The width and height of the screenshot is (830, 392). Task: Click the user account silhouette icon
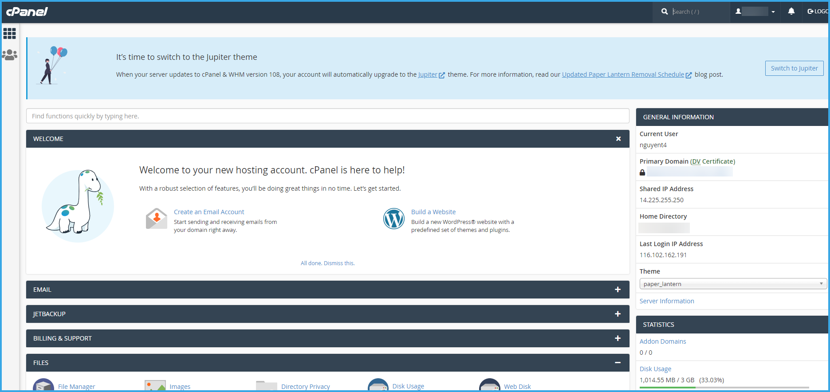click(x=738, y=12)
